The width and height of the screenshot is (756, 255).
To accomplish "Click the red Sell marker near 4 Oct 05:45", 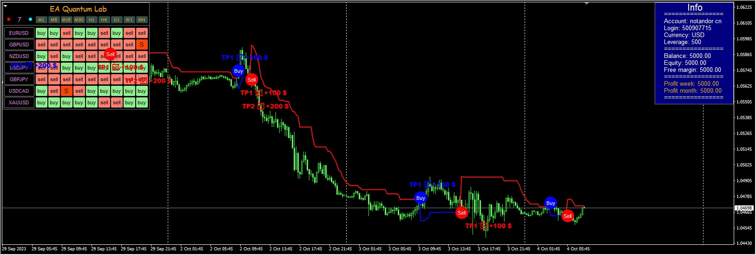I will tap(567, 216).
